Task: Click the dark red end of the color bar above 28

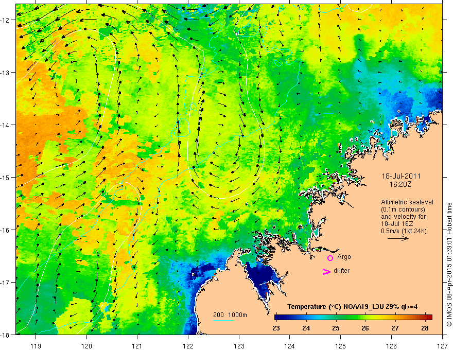Action: click(x=430, y=317)
